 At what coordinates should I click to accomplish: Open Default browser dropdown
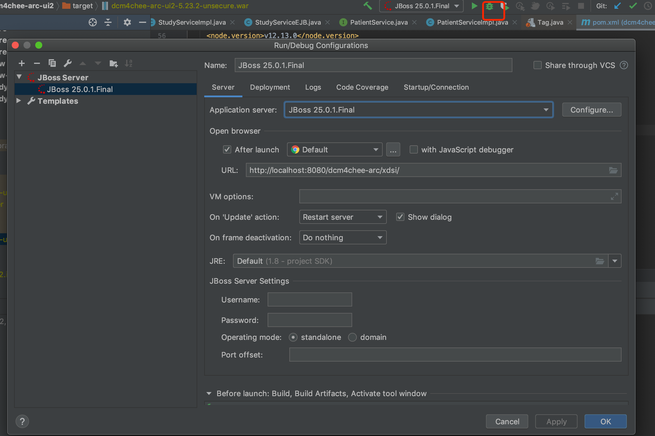pos(335,149)
